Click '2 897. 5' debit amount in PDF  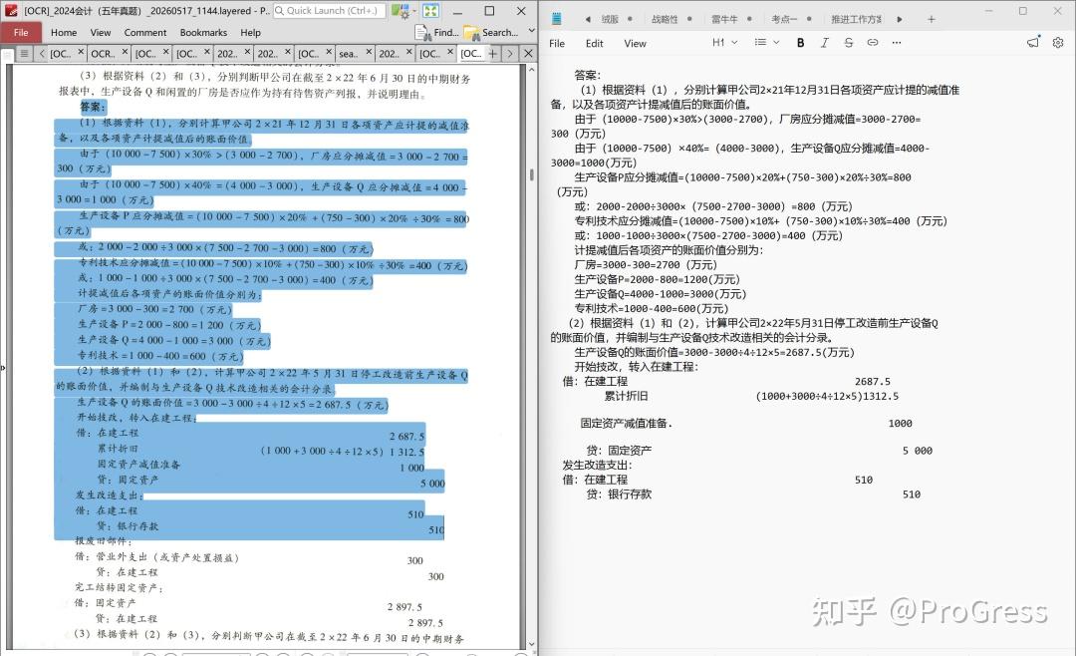(404, 607)
